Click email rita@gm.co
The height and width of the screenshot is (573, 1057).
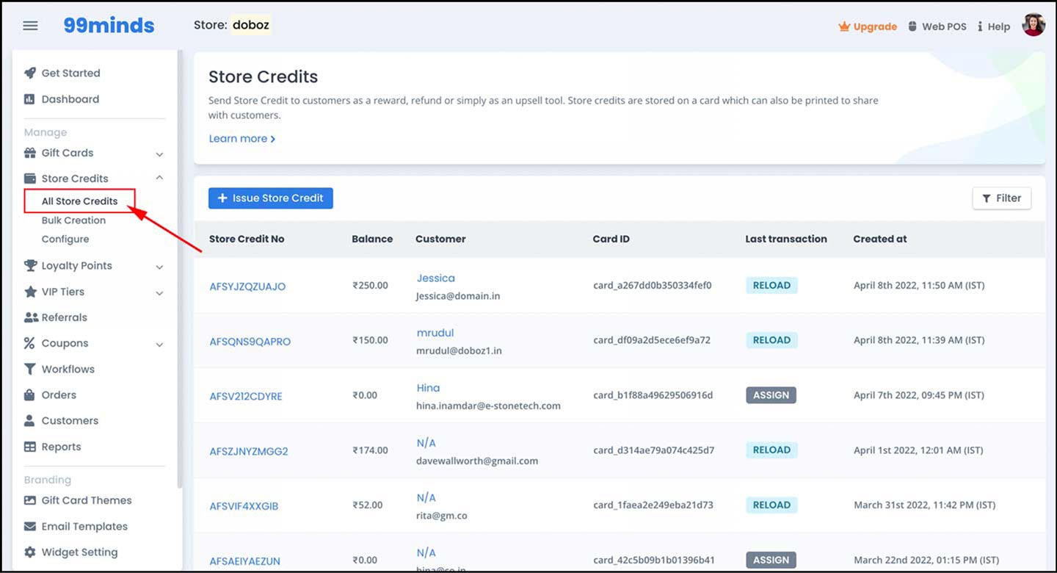pyautogui.click(x=442, y=516)
